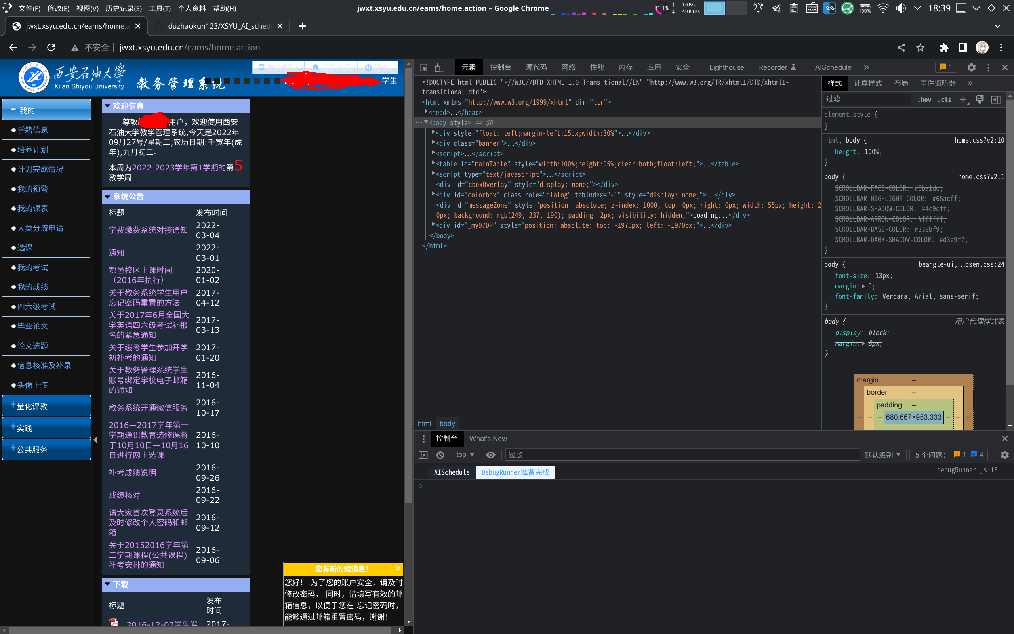Image resolution: width=1014 pixels, height=634 pixels.
Task: Activate the DevTools element inspector picker
Action: 423,67
